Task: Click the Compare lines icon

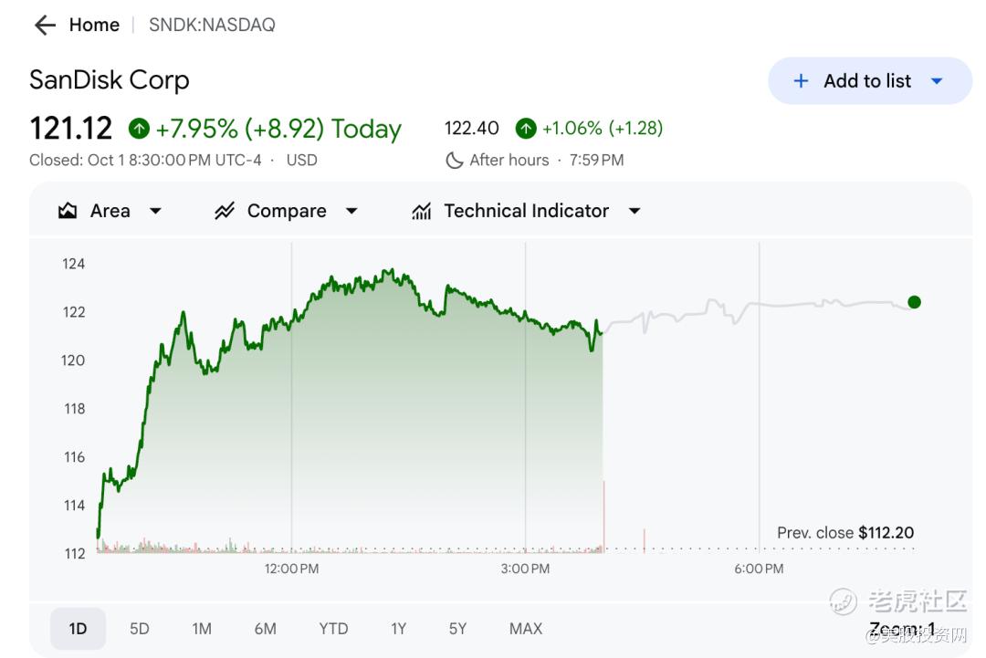Action: pyautogui.click(x=225, y=211)
